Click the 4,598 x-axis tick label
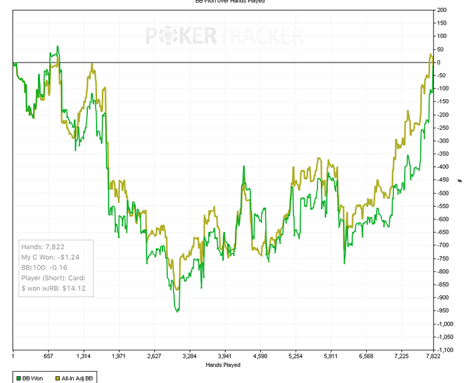Viewport: 466px width, 383px height. (x=260, y=356)
